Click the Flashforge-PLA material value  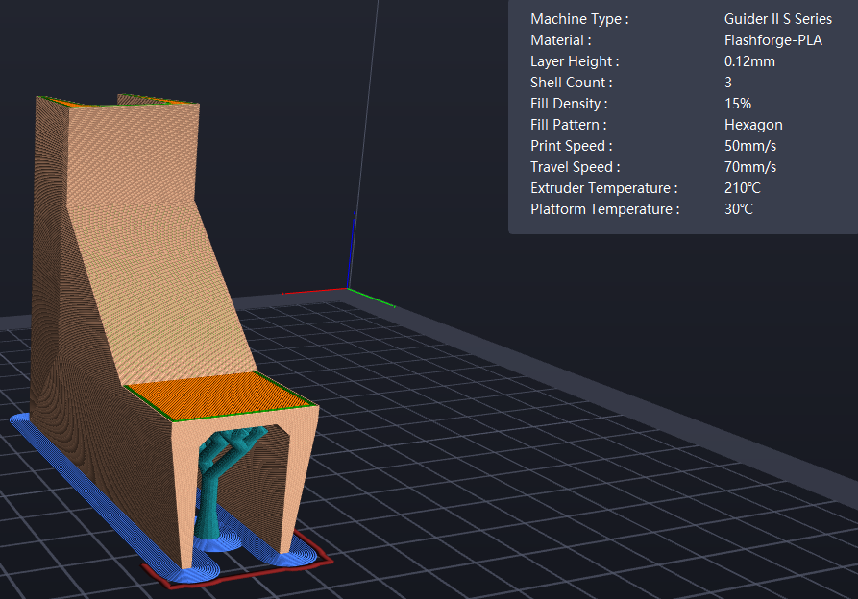[x=772, y=40]
